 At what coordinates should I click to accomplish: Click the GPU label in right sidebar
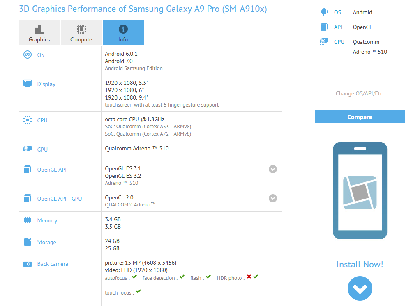tap(339, 42)
